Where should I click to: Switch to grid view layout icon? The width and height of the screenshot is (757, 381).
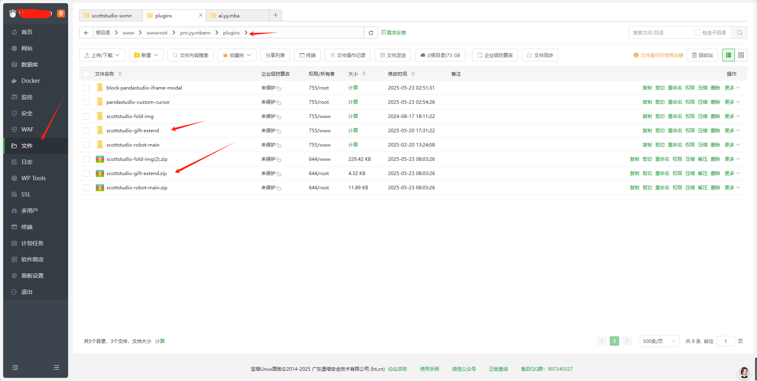(x=741, y=55)
